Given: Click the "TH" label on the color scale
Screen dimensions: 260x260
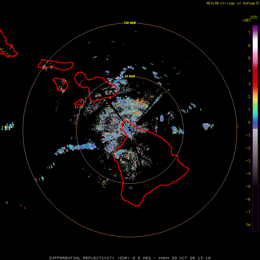Looking at the screenshot, I should point(248,225).
